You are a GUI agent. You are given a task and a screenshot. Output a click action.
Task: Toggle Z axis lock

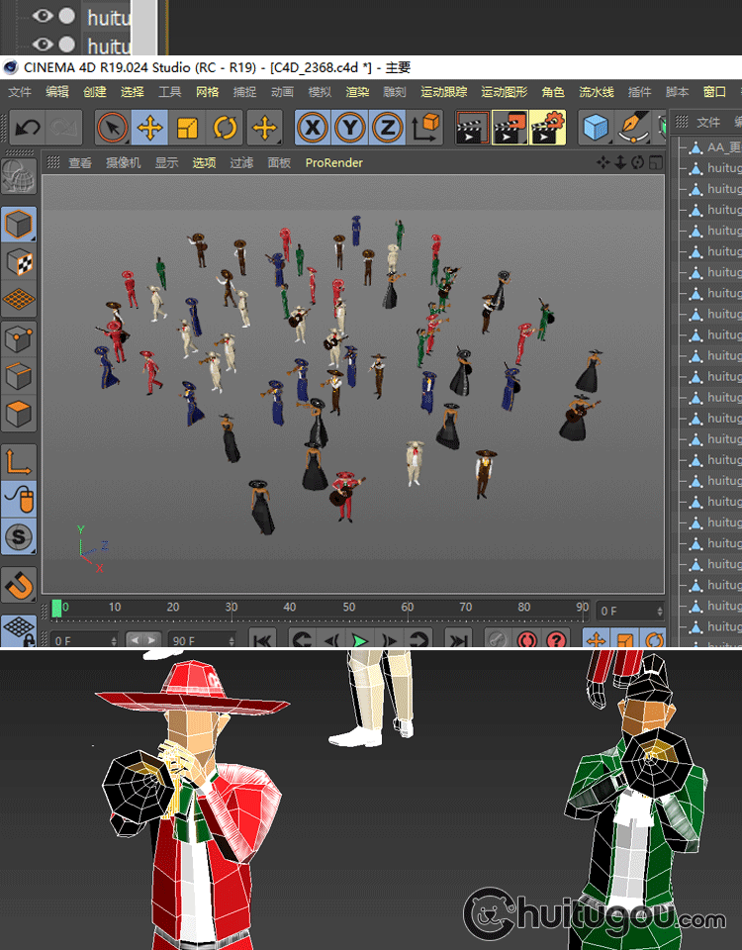pos(388,128)
